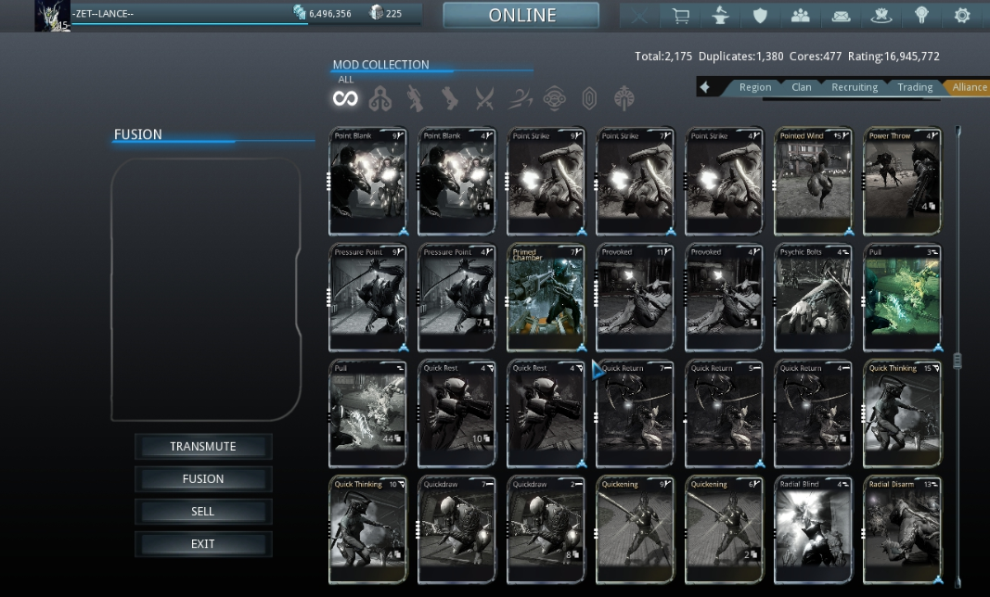Select Point Strike mod showing 9
Screen dimensions: 990x597
point(546,181)
